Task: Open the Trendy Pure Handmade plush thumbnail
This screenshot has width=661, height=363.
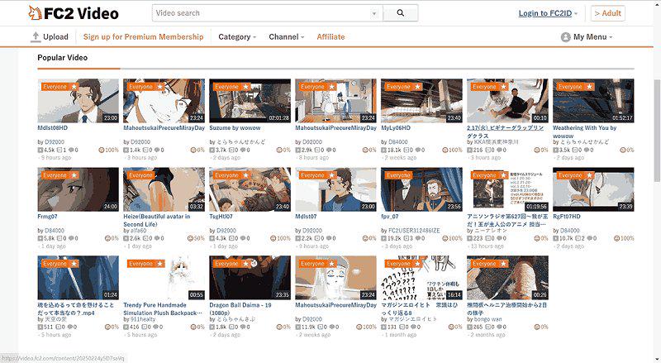Action: point(164,277)
